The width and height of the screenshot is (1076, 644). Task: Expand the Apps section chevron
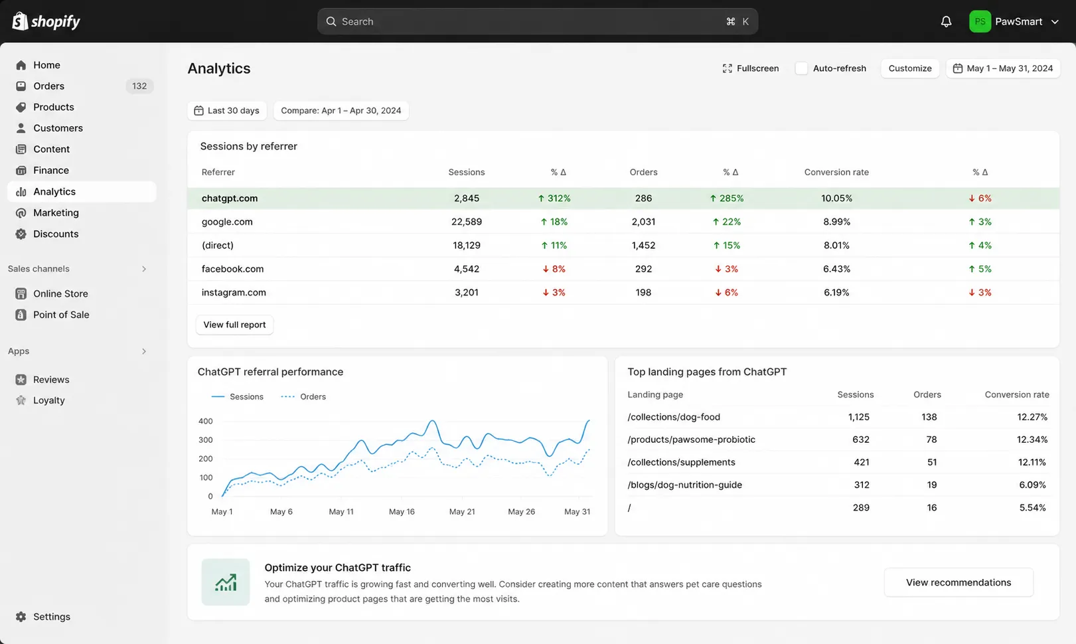point(144,351)
